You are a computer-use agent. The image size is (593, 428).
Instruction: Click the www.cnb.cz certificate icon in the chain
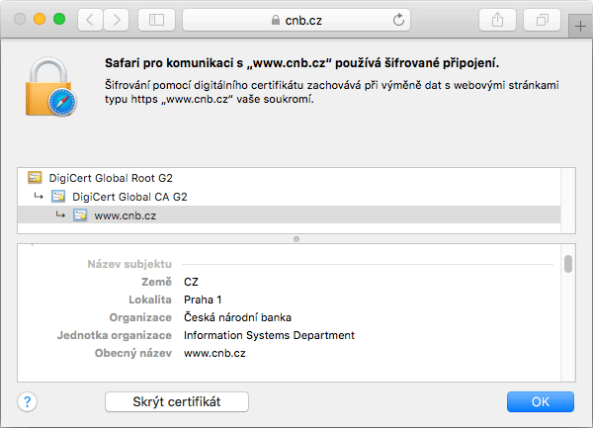tap(80, 215)
